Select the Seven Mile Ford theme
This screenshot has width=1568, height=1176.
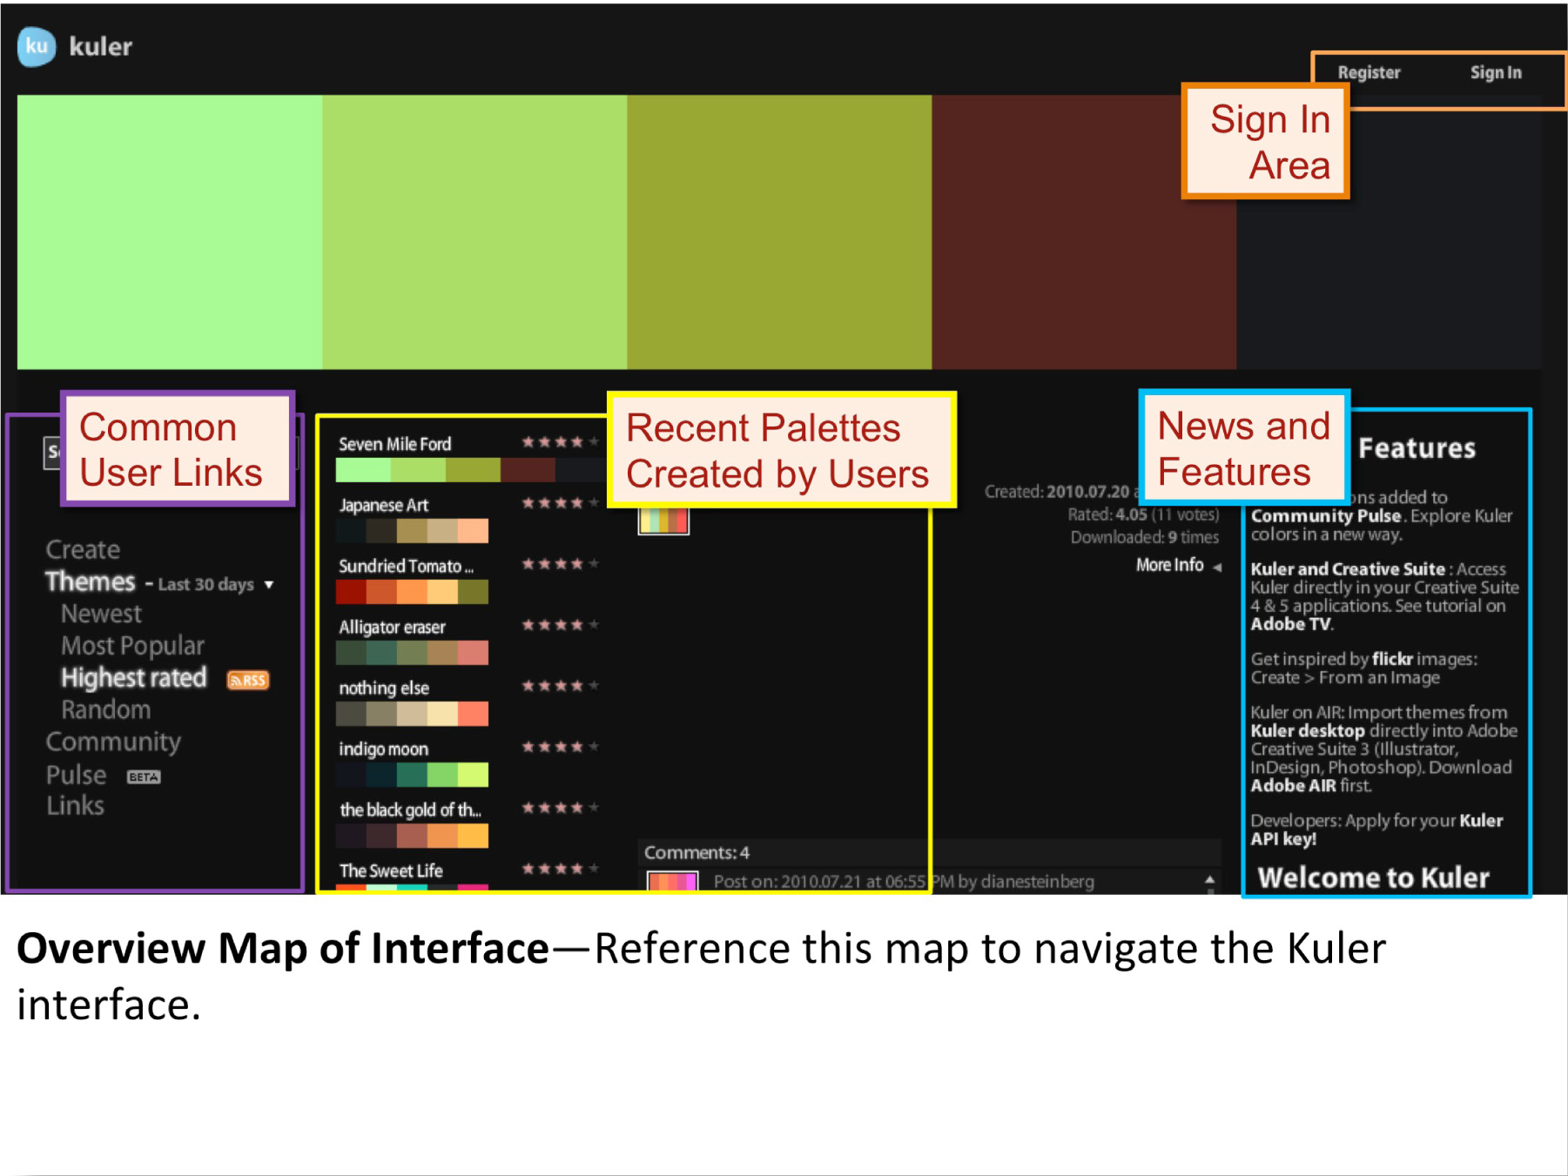pos(394,444)
